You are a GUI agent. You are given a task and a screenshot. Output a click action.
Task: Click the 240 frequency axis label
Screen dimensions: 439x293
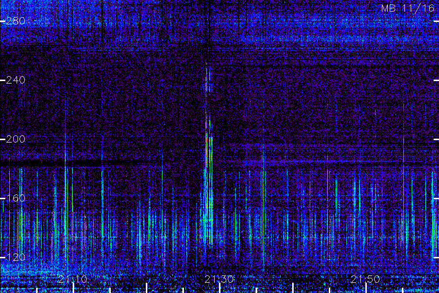16,80
